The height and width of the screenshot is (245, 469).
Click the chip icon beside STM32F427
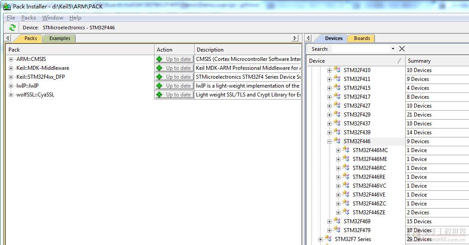click(x=337, y=105)
